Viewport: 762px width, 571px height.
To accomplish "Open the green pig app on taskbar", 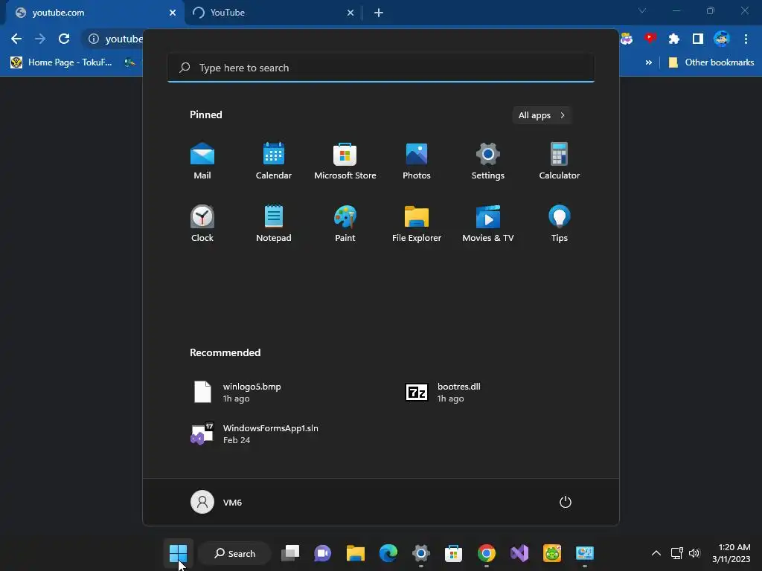I will tap(552, 553).
